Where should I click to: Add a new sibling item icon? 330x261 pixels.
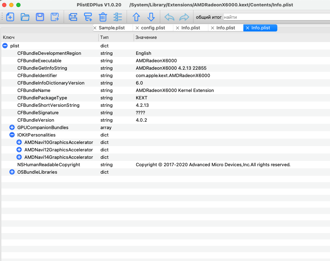[73, 17]
